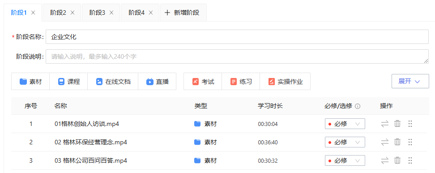Delete the 02 格林环保经营理念.mp4 row
435x173 pixels.
397,142
